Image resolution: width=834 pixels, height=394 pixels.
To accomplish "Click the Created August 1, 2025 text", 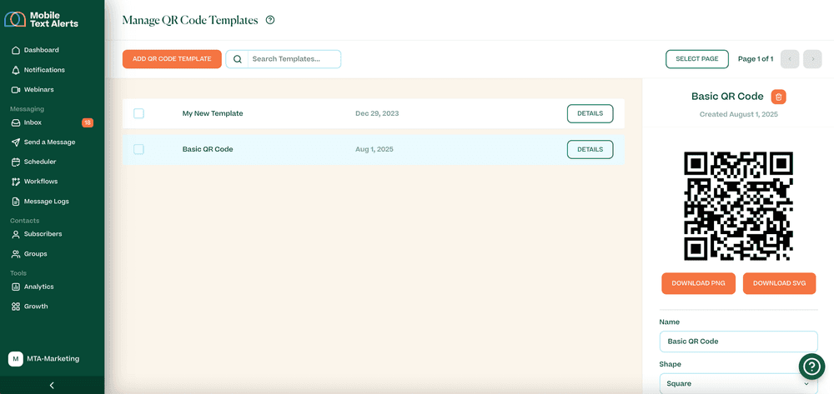I will 738,114.
